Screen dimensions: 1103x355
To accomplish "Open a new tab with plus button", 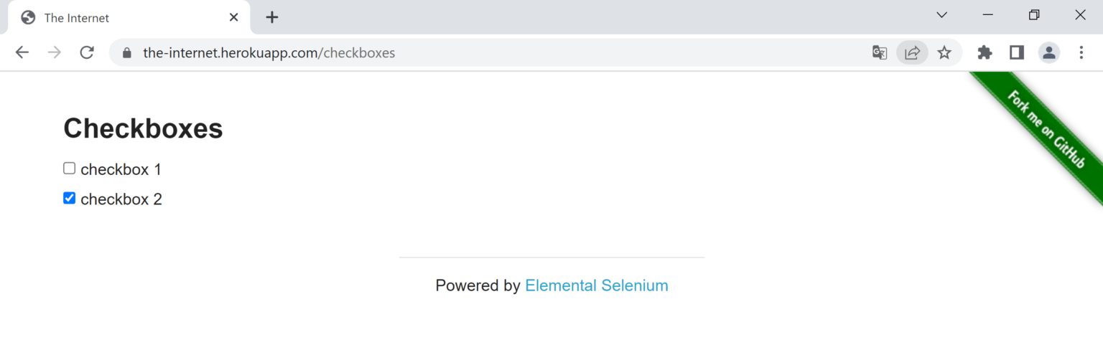I will (x=271, y=17).
